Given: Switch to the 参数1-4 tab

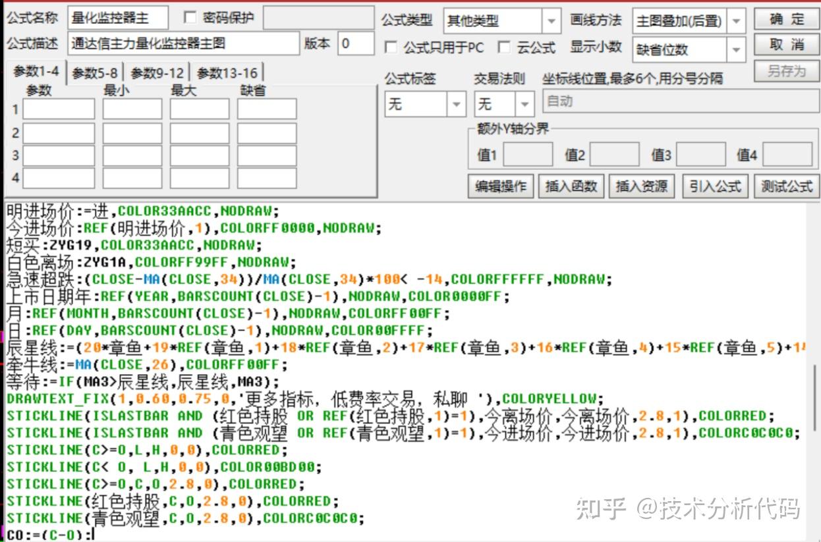Looking at the screenshot, I should 36,71.
